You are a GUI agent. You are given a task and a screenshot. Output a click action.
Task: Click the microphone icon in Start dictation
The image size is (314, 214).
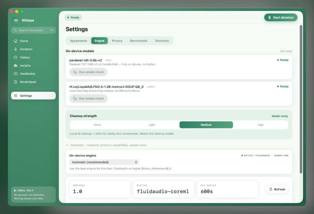[270, 17]
